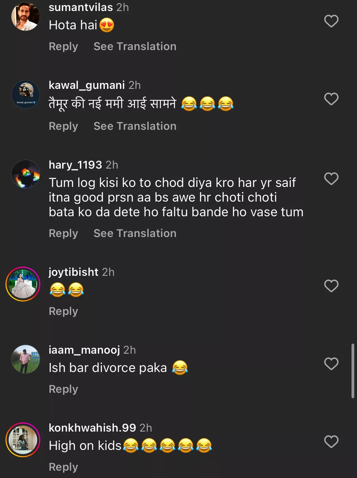
Task: Like iaam_manooj's divorce comment
Action: [x=331, y=364]
